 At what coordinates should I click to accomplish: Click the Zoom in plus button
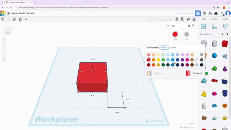(x=4, y=50)
